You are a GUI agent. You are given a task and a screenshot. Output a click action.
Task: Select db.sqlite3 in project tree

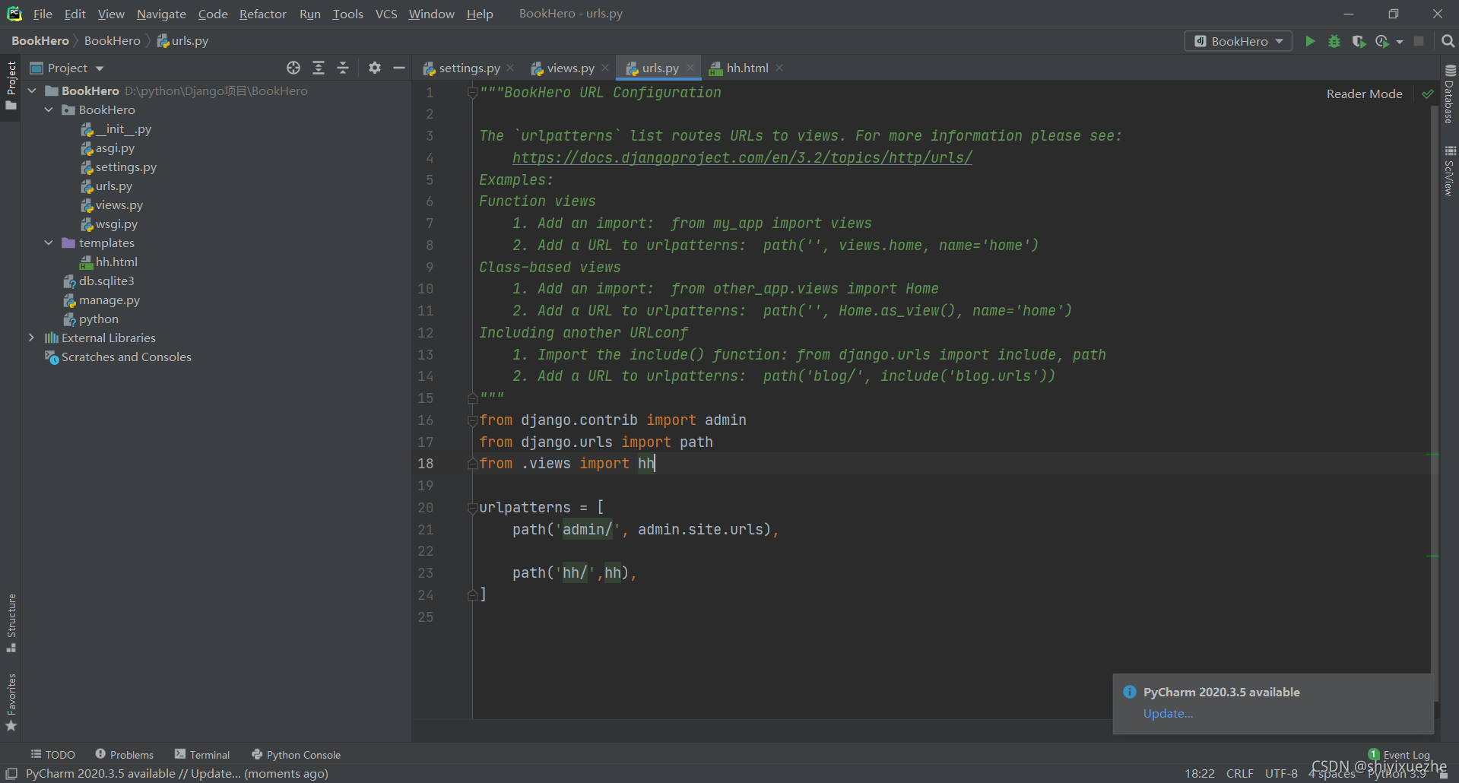click(x=106, y=281)
